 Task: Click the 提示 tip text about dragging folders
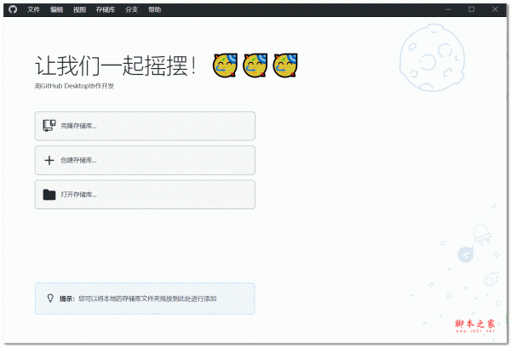tap(149, 299)
